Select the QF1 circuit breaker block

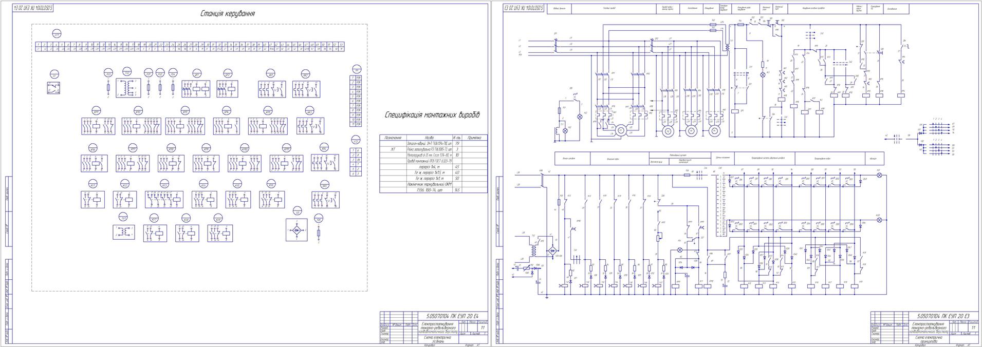(197, 89)
